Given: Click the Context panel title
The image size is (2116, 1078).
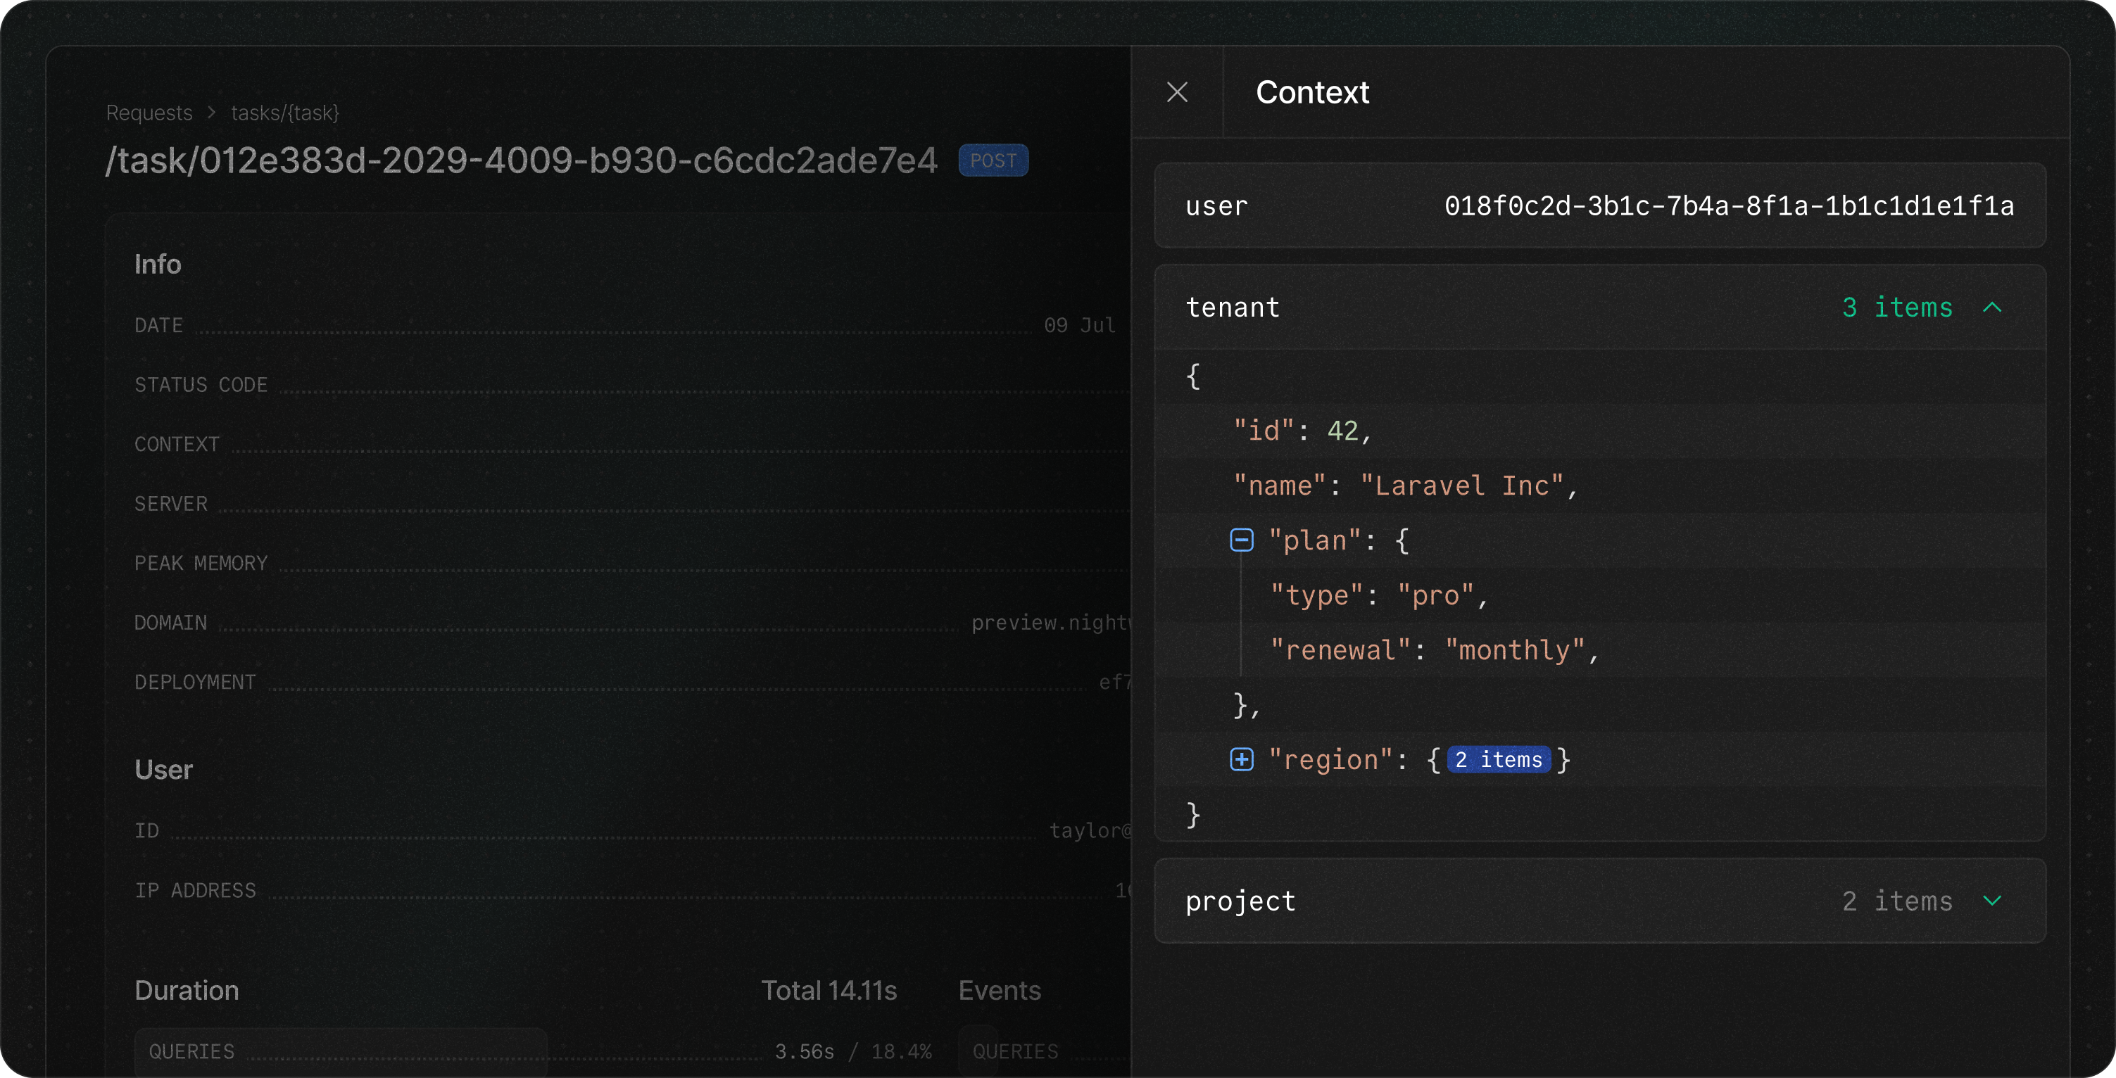Looking at the screenshot, I should pos(1312,92).
